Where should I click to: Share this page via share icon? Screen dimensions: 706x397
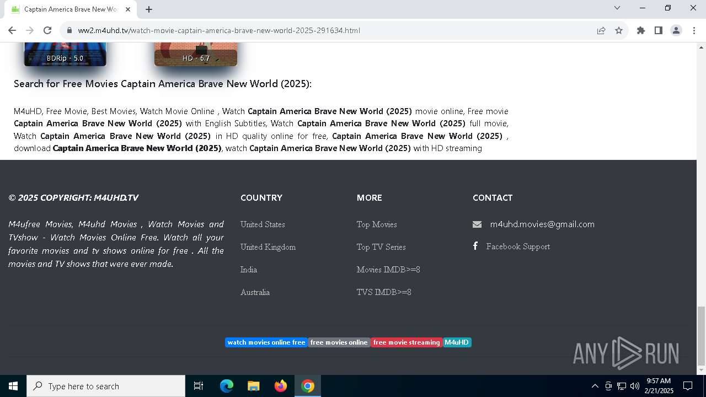click(x=601, y=30)
